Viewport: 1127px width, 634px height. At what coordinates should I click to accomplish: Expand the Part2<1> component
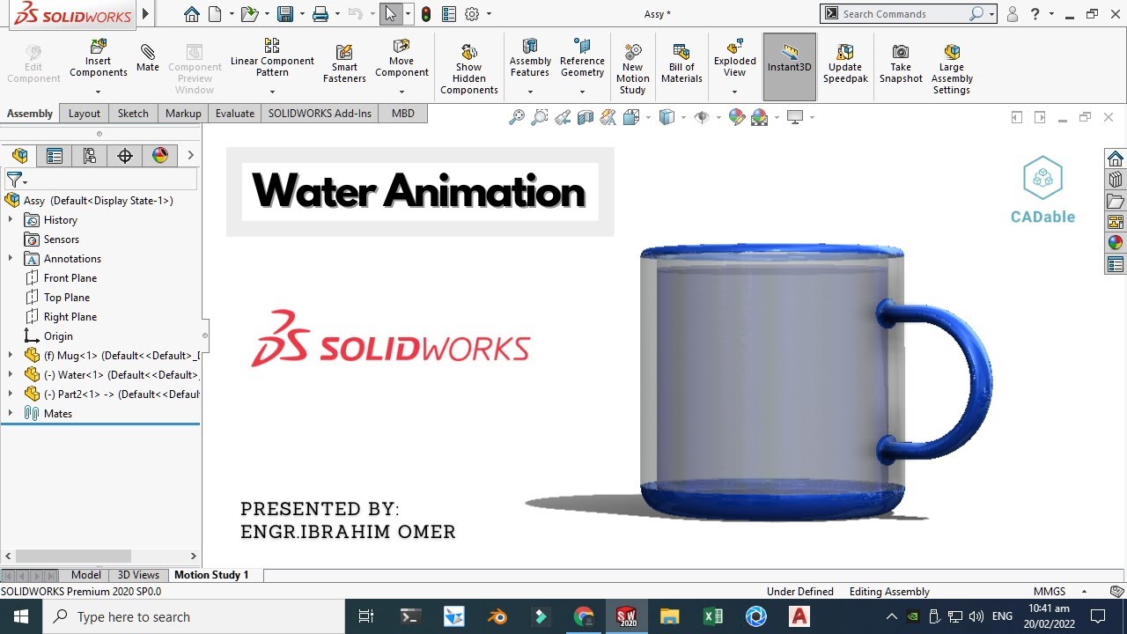[x=11, y=394]
